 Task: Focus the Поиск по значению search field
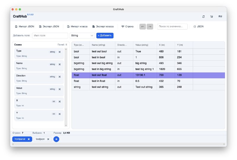[x=172, y=27]
